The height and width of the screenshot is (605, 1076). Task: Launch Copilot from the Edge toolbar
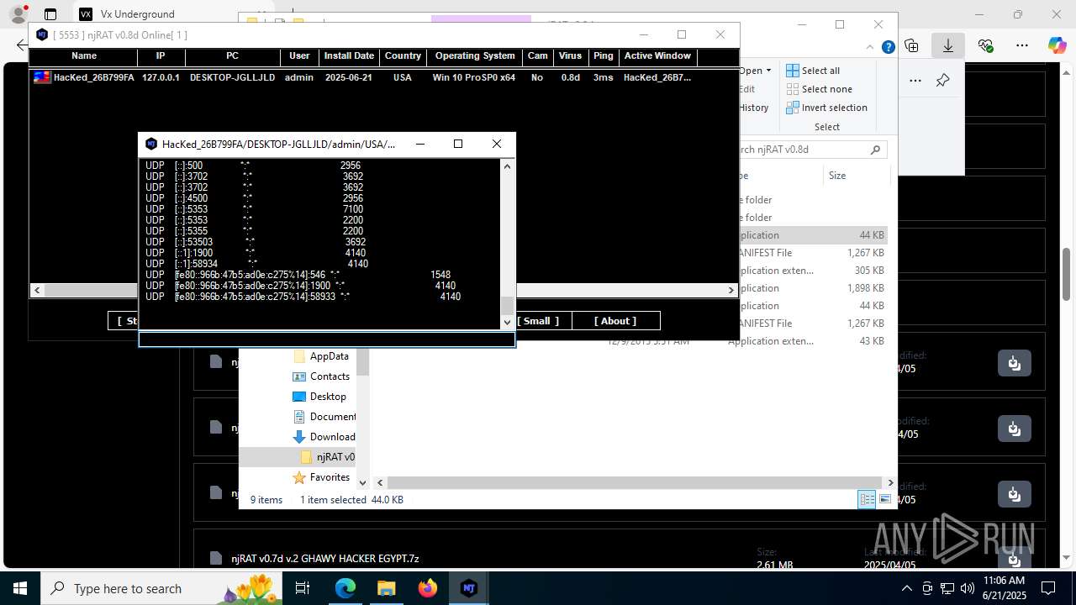click(x=1057, y=45)
